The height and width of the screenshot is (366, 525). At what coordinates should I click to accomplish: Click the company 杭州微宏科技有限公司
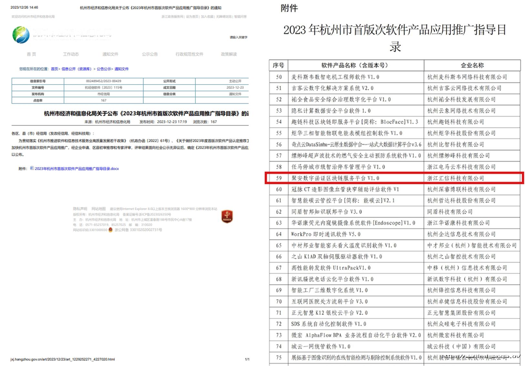456,335
